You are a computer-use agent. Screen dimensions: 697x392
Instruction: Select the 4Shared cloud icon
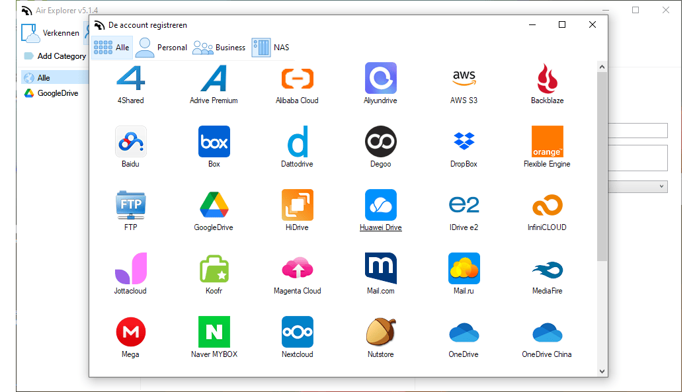[131, 78]
